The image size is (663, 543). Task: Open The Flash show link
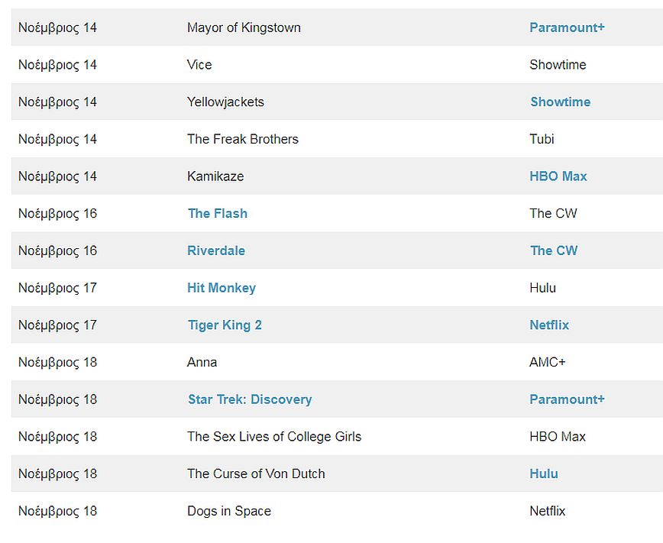point(218,214)
